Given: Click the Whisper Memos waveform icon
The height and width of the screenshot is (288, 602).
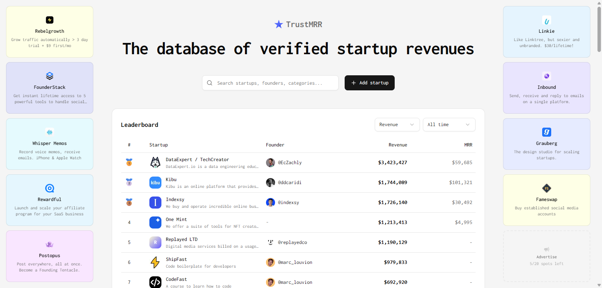Looking at the screenshot, I should tap(50, 132).
